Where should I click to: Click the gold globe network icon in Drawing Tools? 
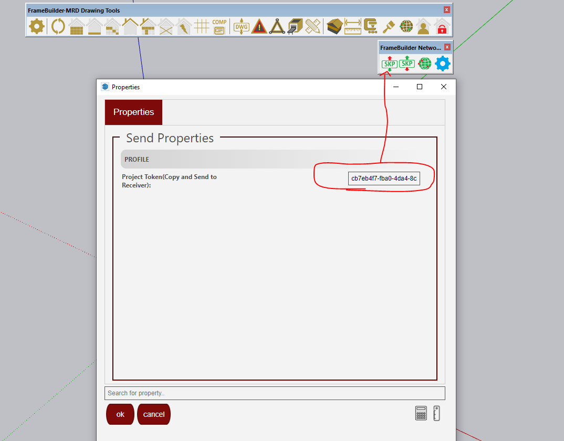click(x=406, y=27)
